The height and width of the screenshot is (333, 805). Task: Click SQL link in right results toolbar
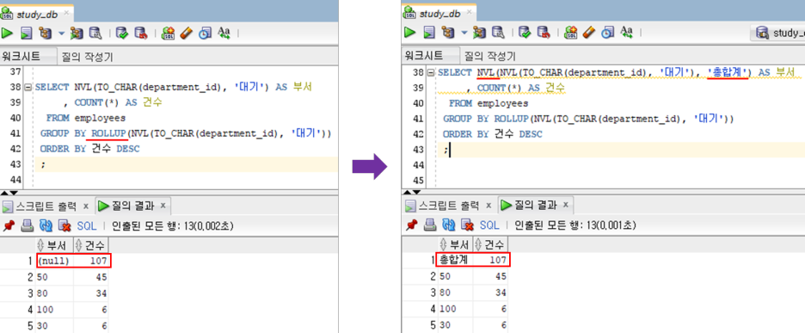click(x=489, y=225)
